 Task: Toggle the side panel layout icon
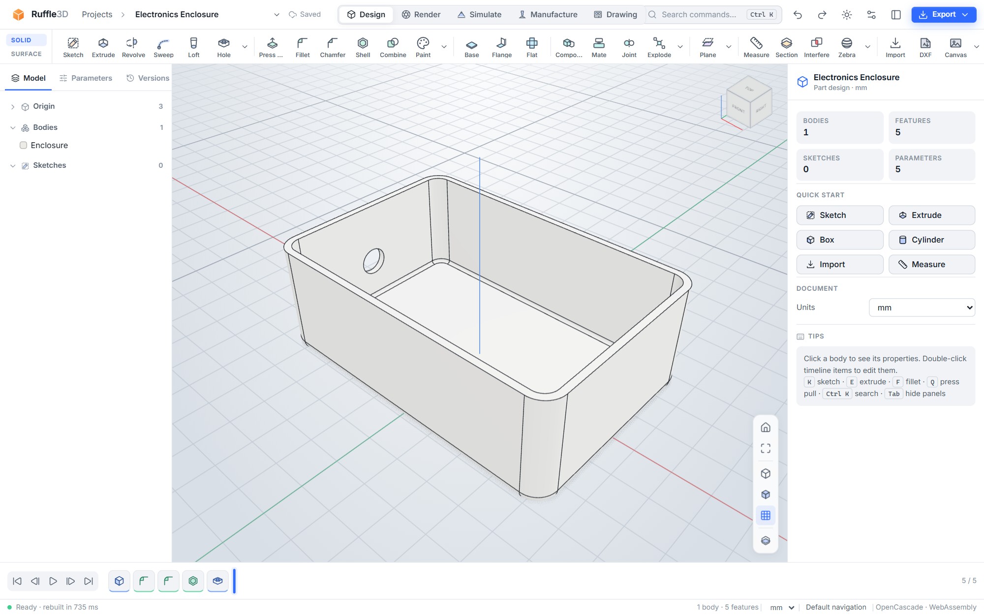tap(896, 15)
